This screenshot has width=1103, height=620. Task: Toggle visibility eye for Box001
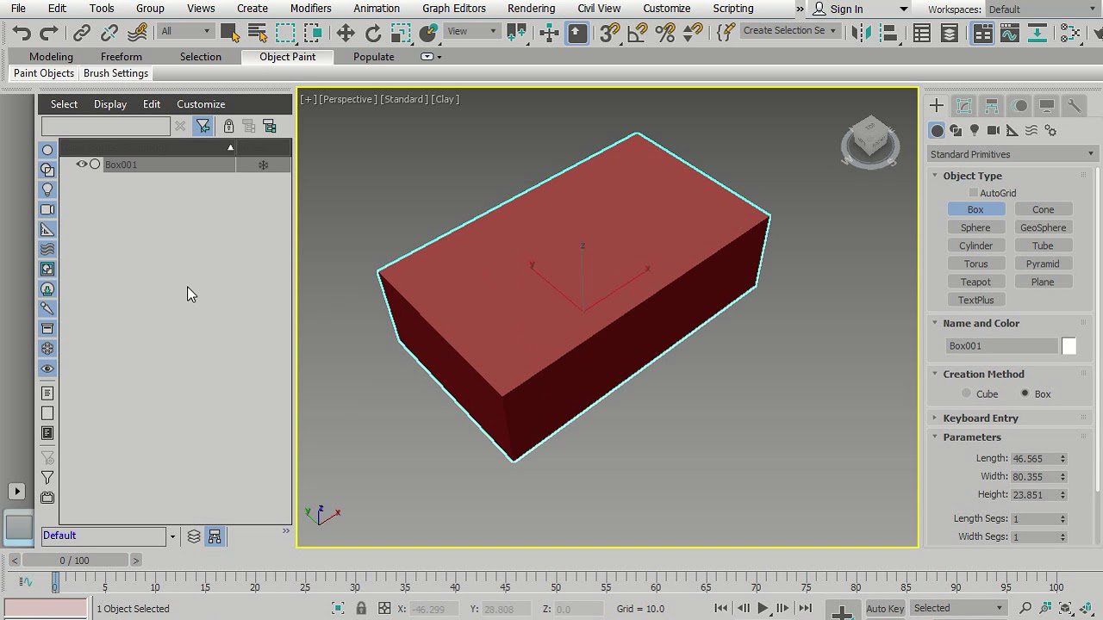click(x=82, y=164)
